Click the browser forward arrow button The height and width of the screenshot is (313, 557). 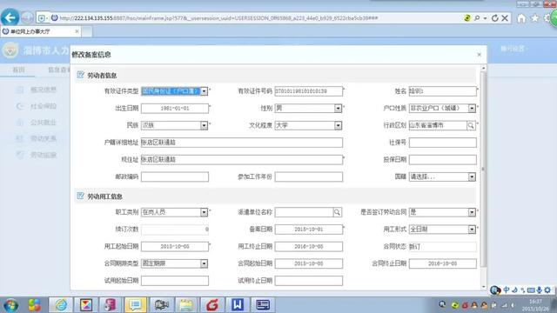[27, 17]
